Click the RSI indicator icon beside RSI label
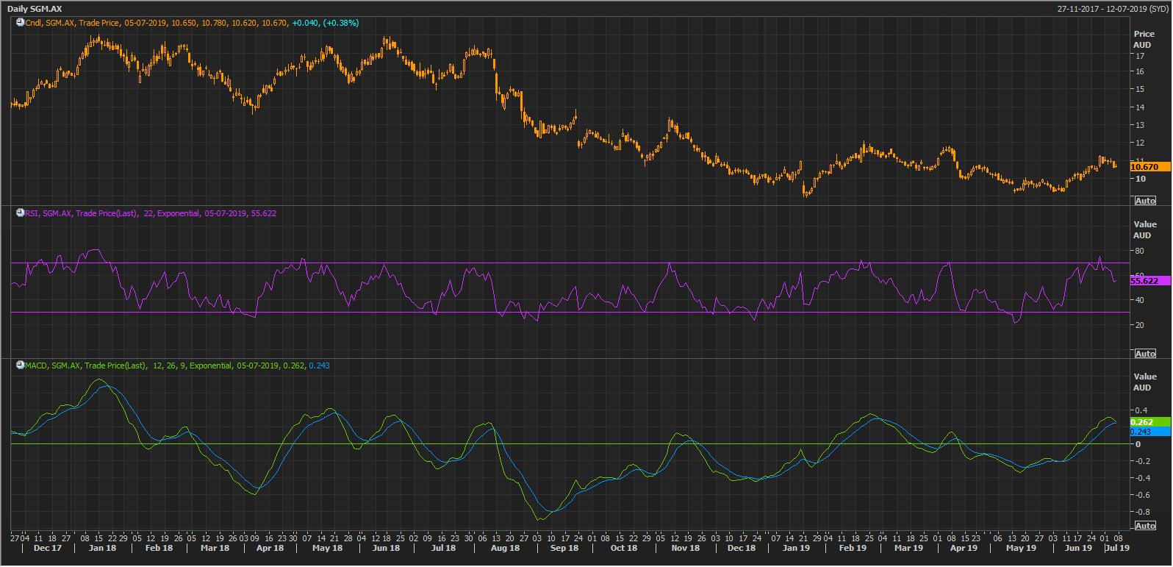This screenshot has width=1173, height=567. tap(21, 213)
